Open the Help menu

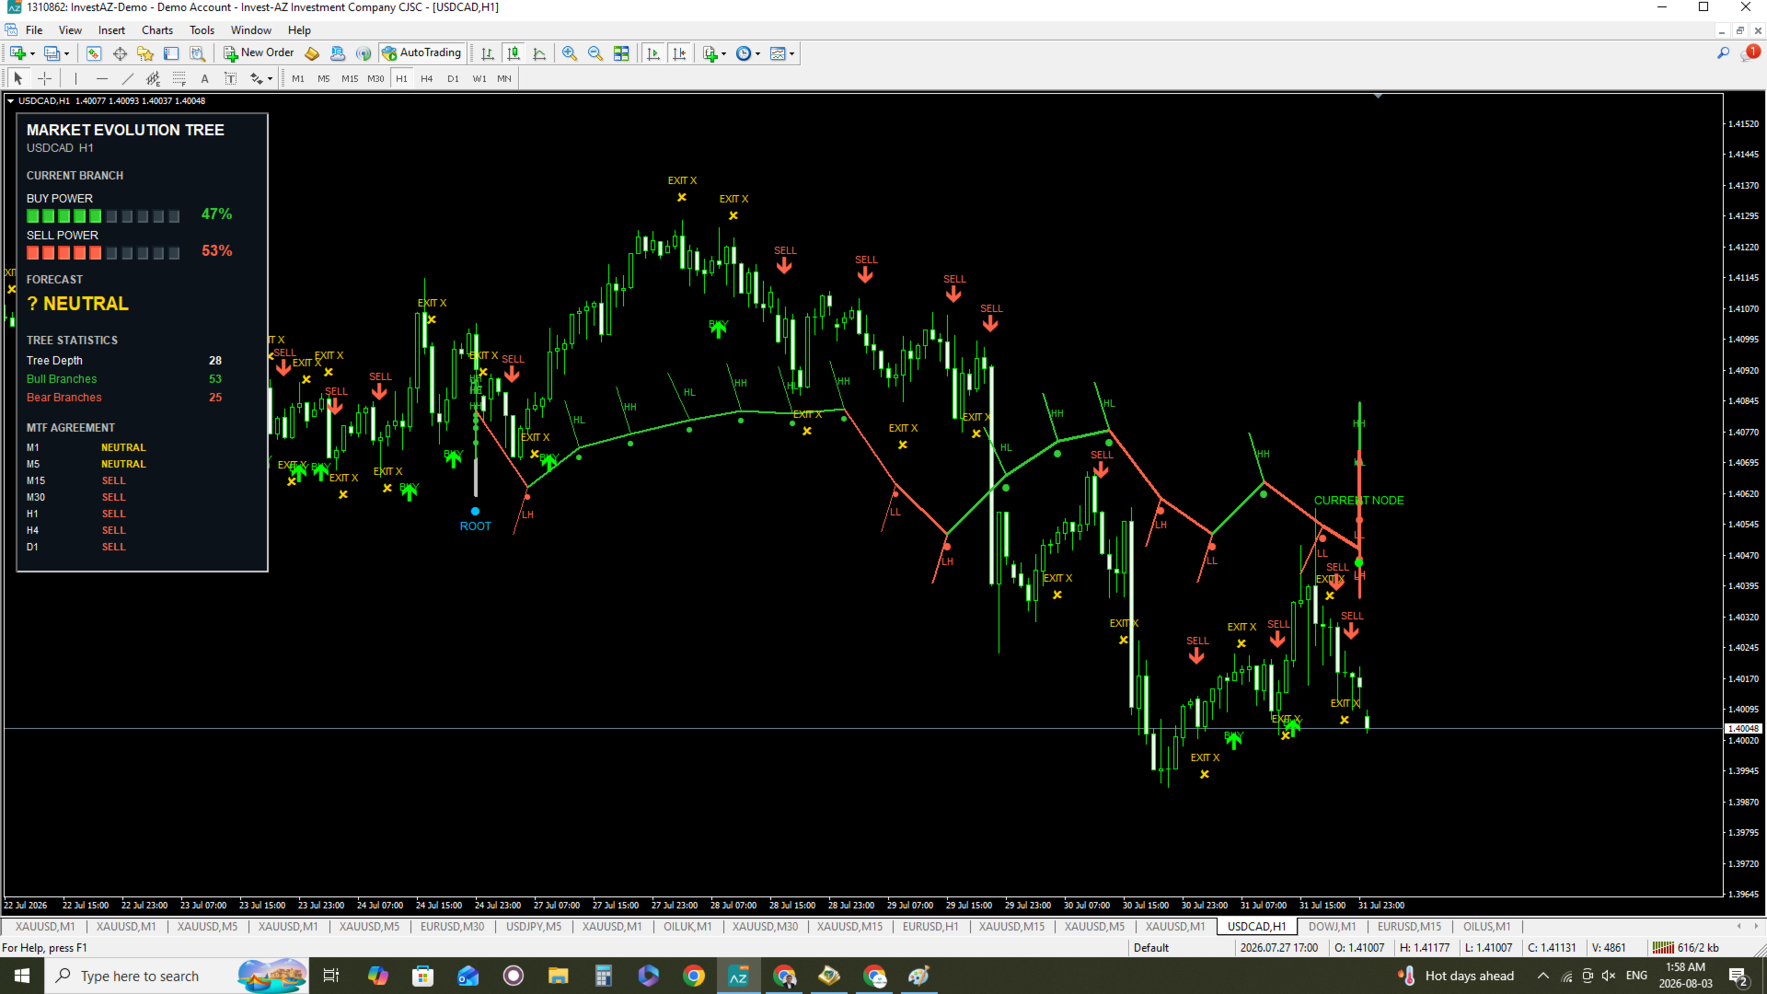299,30
